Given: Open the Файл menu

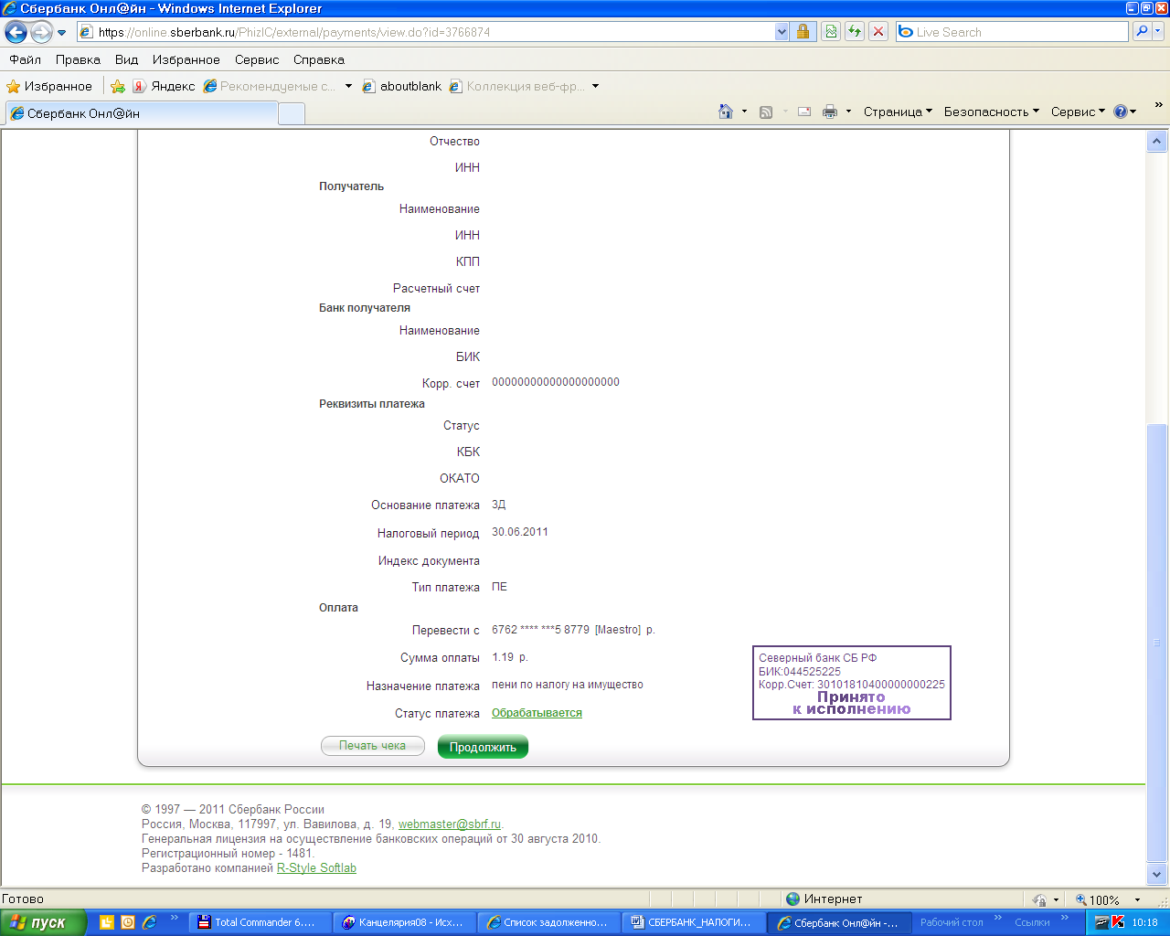Looking at the screenshot, I should tap(26, 59).
